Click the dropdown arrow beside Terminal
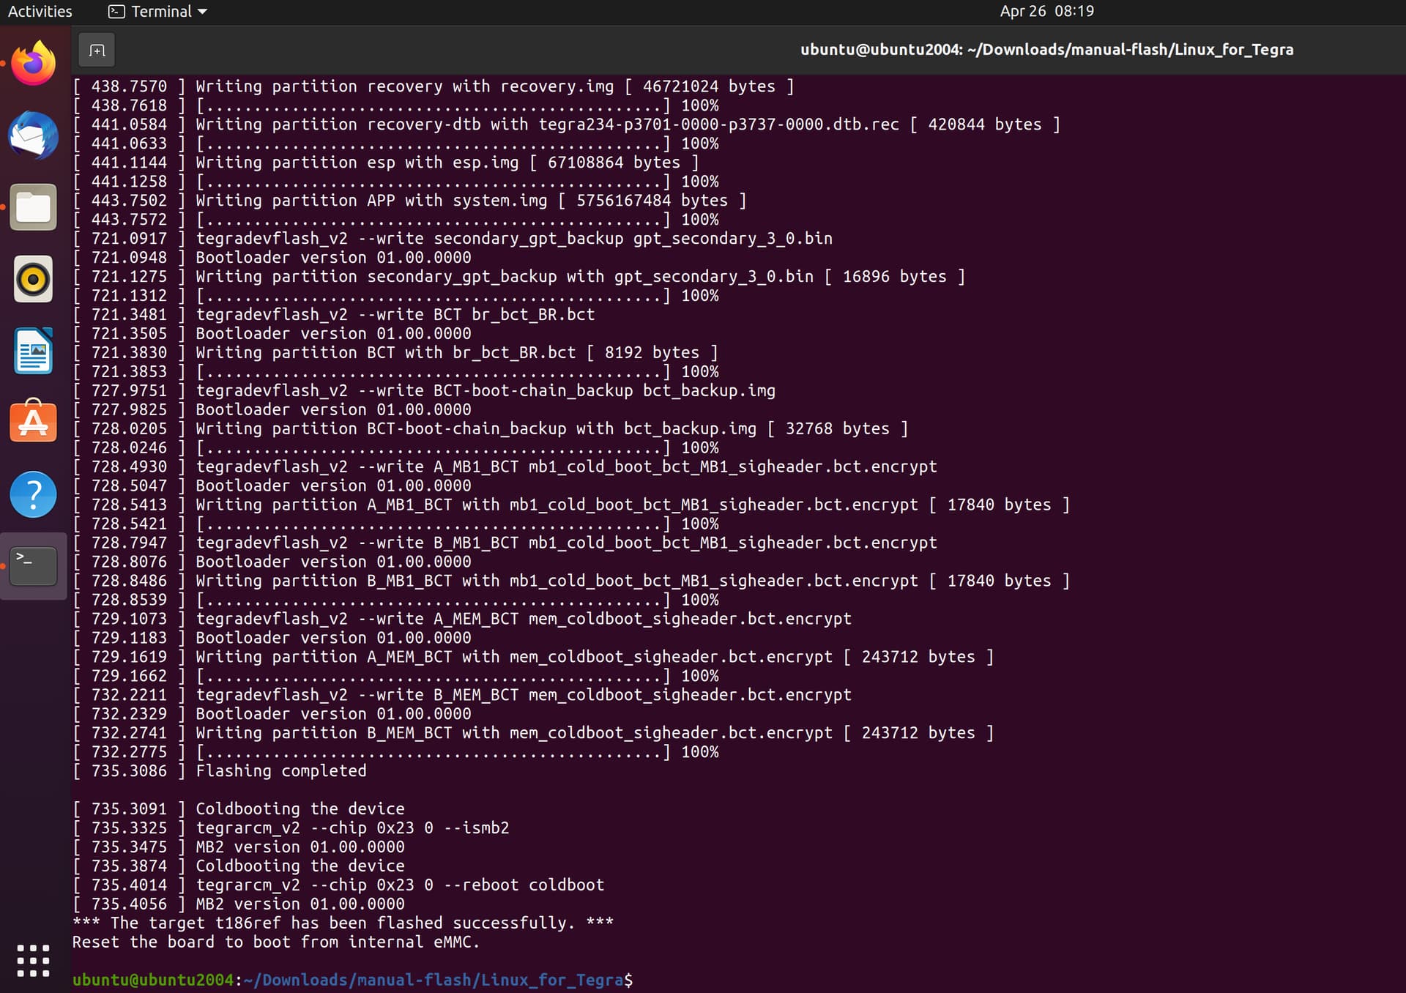Viewport: 1406px width, 993px height. click(203, 12)
